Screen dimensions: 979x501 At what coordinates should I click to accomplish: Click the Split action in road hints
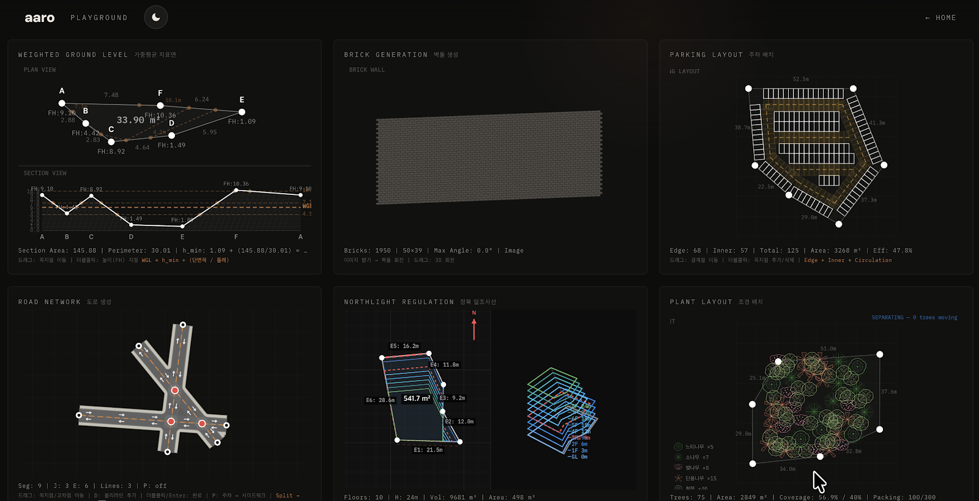pos(288,496)
